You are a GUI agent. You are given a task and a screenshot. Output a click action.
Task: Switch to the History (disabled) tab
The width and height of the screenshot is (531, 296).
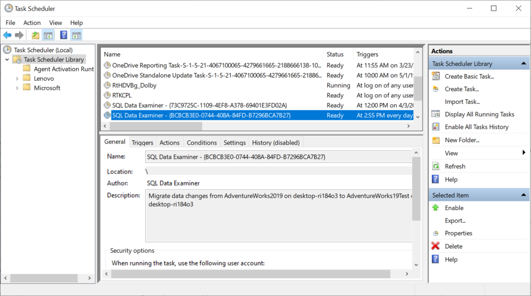coord(276,143)
